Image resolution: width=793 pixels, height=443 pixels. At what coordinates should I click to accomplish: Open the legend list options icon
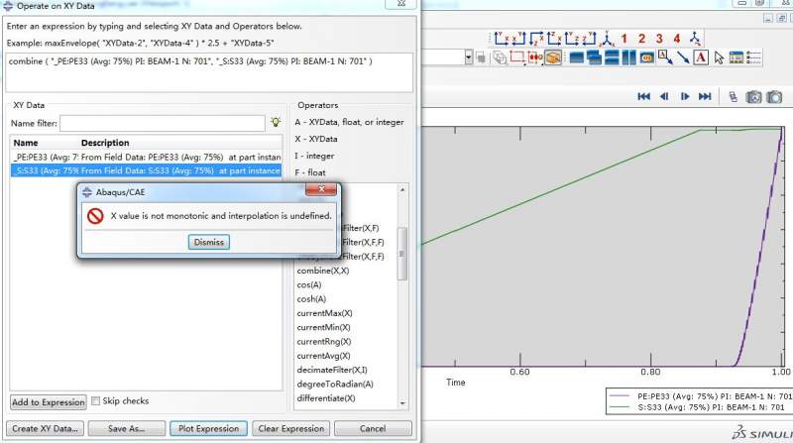(x=753, y=57)
